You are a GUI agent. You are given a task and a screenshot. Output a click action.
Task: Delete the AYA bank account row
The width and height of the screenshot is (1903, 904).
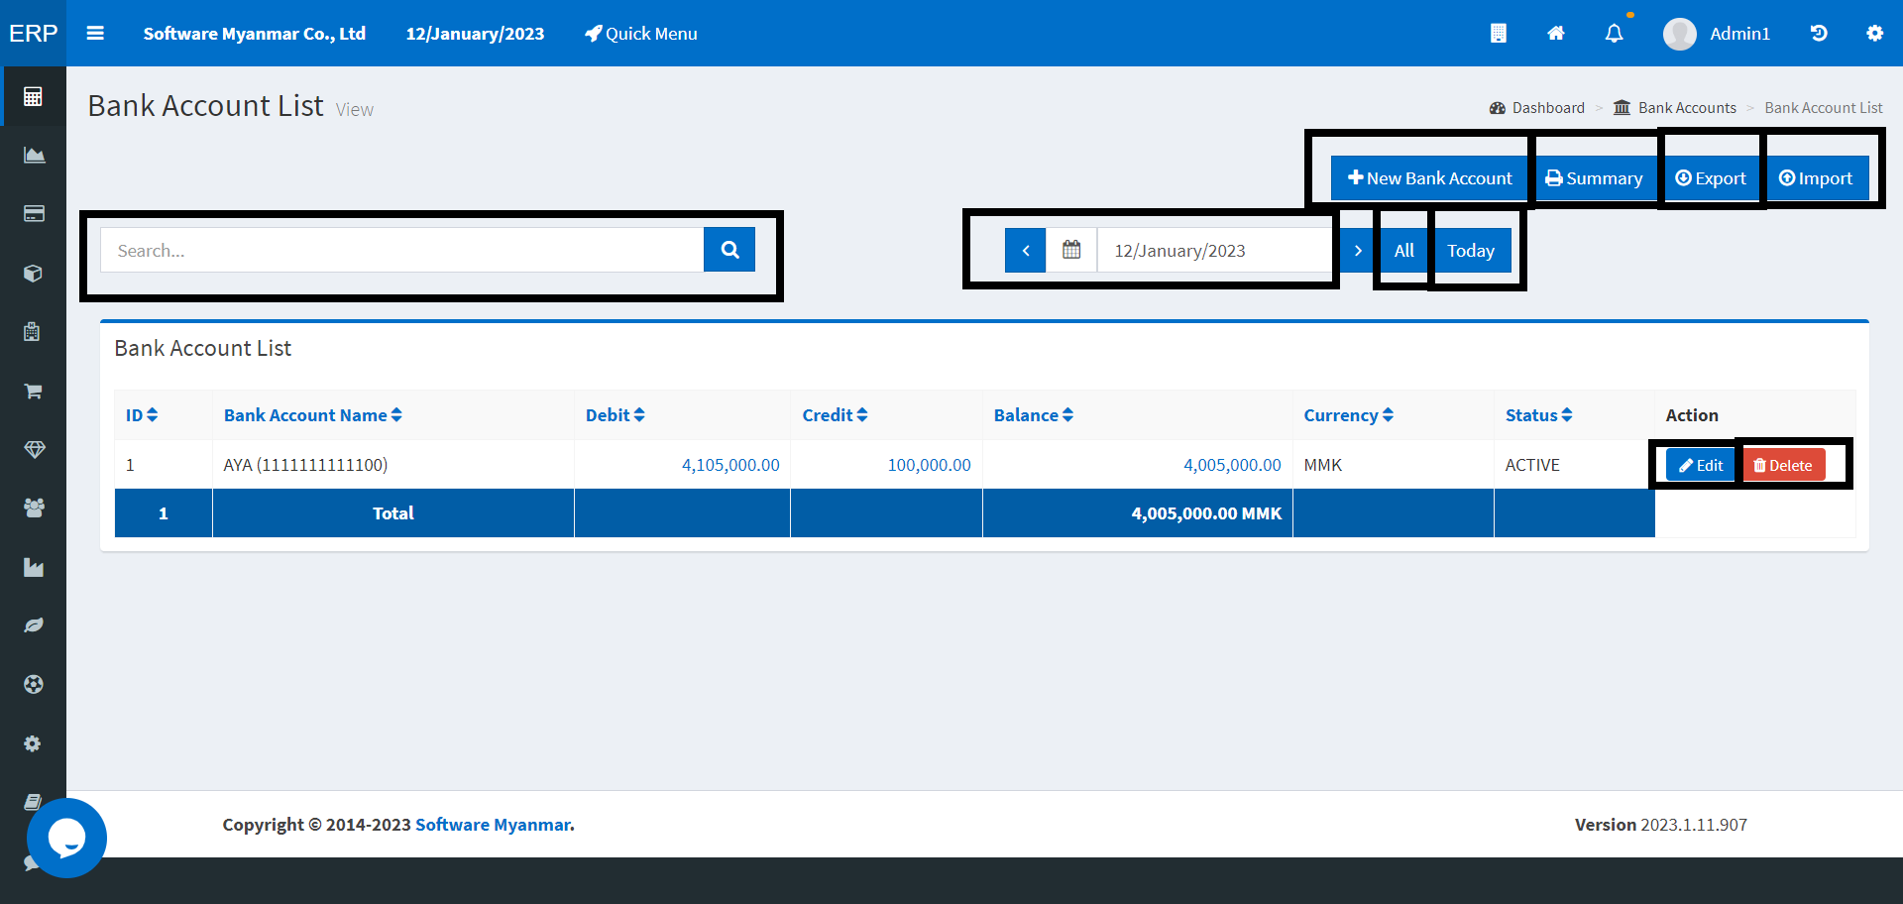pos(1783,465)
